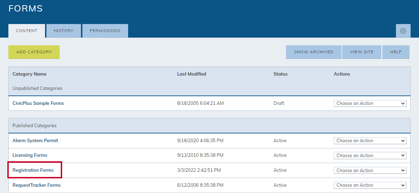Open the Help button

[x=396, y=52]
